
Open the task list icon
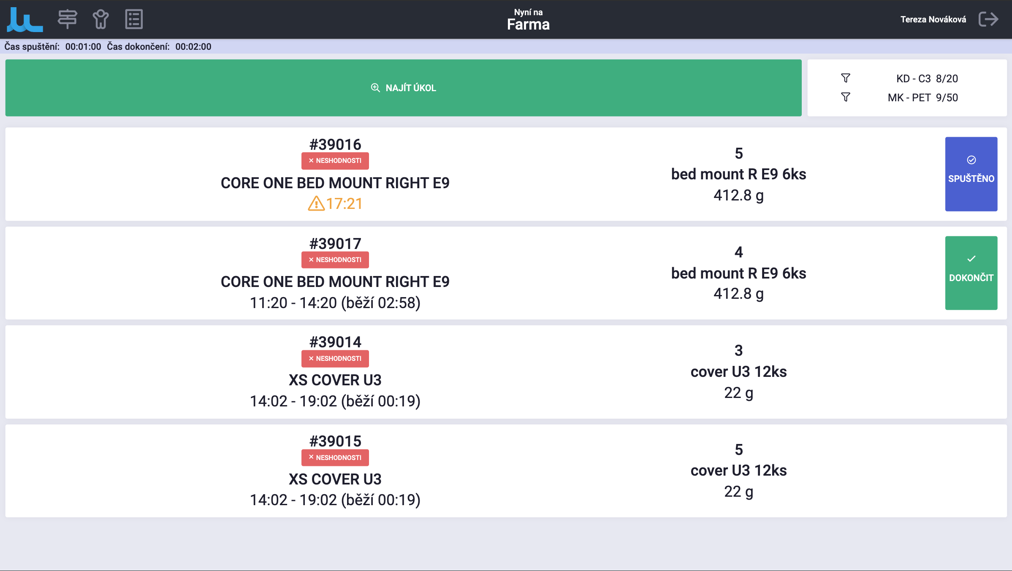[134, 19]
